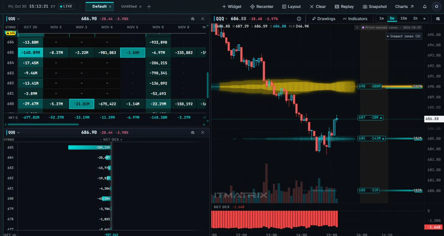This screenshot has width=444, height=236.
Task: Open the Indicators menu
Action: 355,18
